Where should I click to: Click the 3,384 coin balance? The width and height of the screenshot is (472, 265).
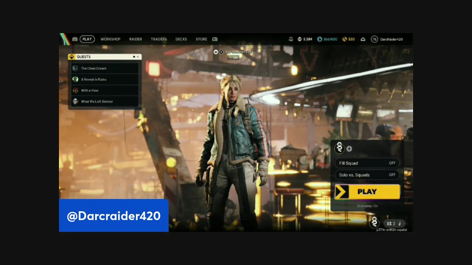click(308, 39)
